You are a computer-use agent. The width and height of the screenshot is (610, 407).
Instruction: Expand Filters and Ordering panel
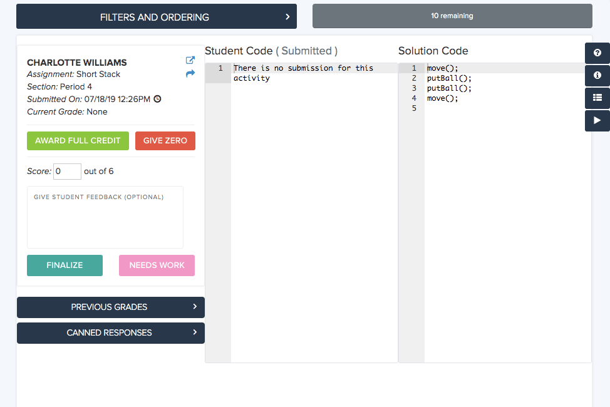click(156, 16)
